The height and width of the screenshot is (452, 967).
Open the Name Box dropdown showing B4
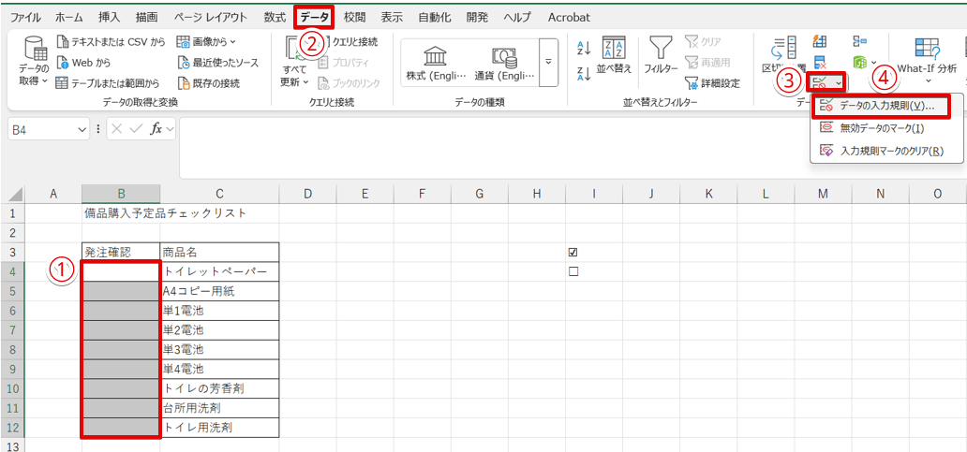coord(83,129)
